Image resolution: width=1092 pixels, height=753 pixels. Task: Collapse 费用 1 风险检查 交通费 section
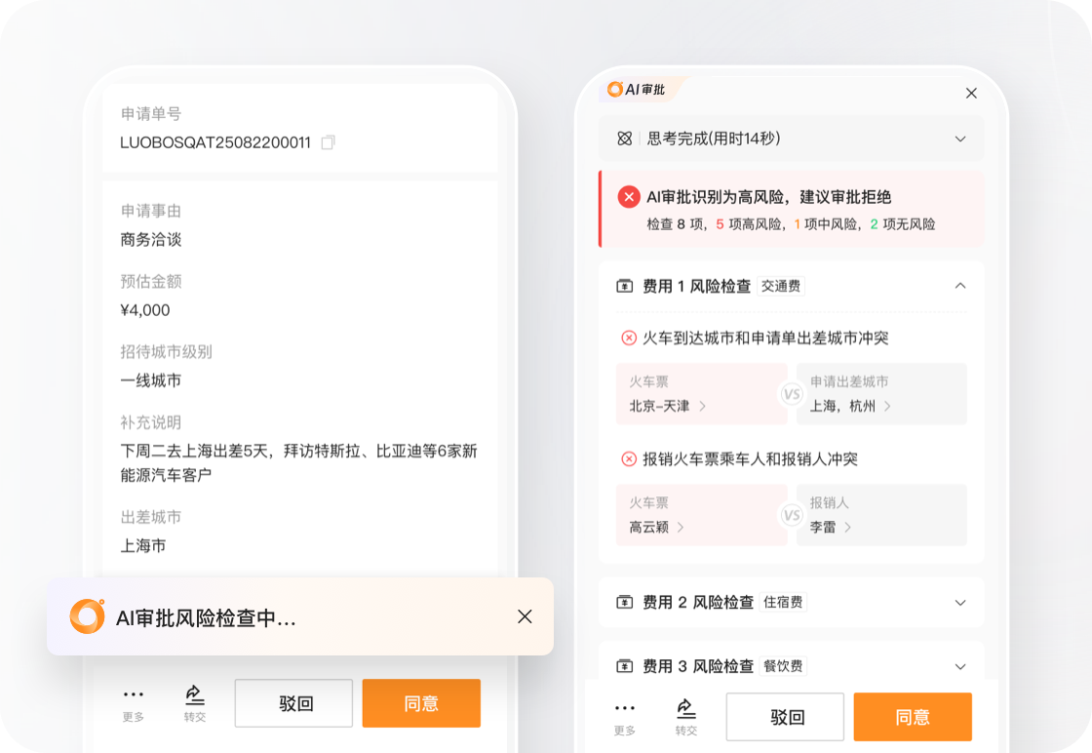click(x=960, y=286)
